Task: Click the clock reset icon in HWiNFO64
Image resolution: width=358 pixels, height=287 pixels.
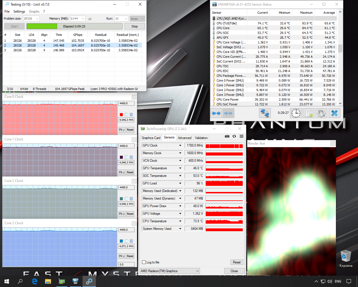Action: 296,113
